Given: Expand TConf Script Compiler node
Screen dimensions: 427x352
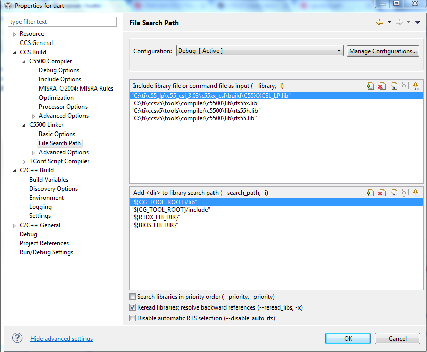Looking at the screenshot, I should [x=24, y=162].
